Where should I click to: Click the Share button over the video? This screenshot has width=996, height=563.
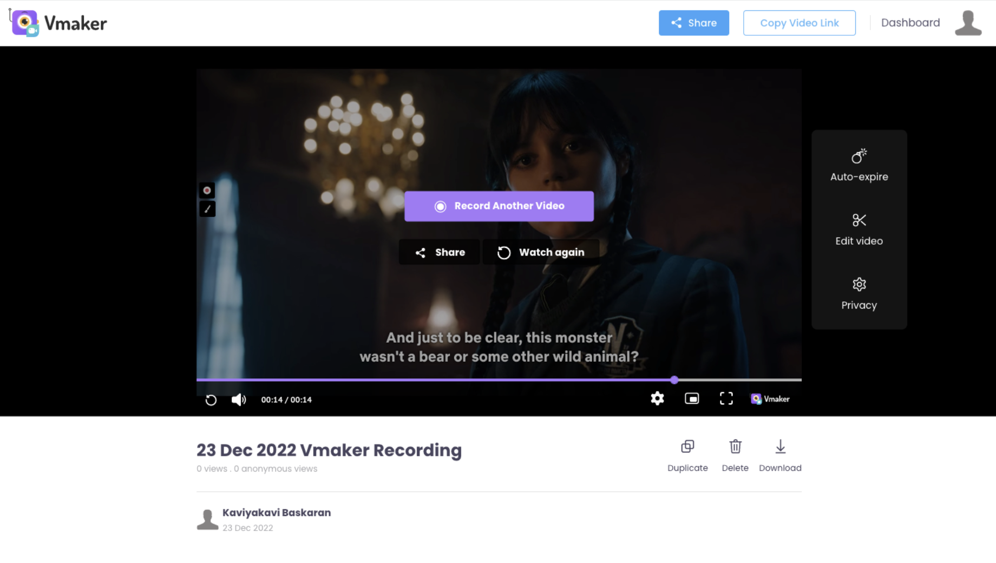(439, 252)
